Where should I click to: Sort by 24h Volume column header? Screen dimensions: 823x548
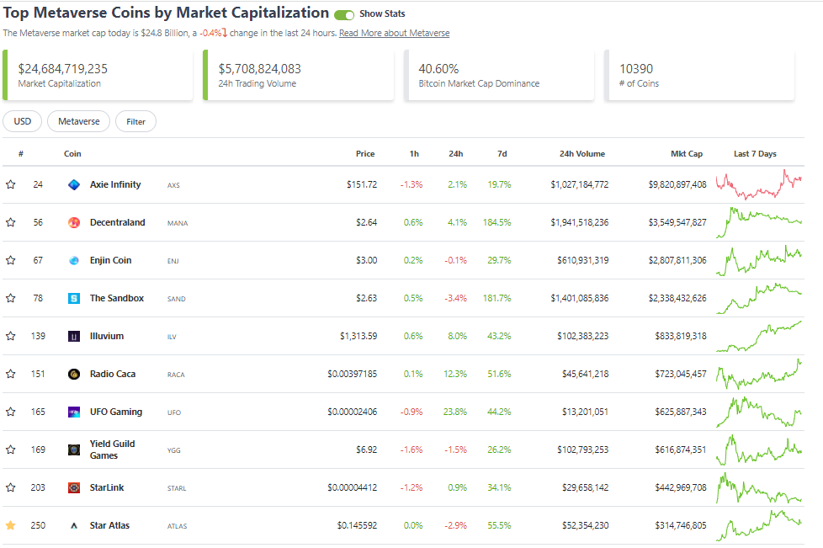(582, 154)
